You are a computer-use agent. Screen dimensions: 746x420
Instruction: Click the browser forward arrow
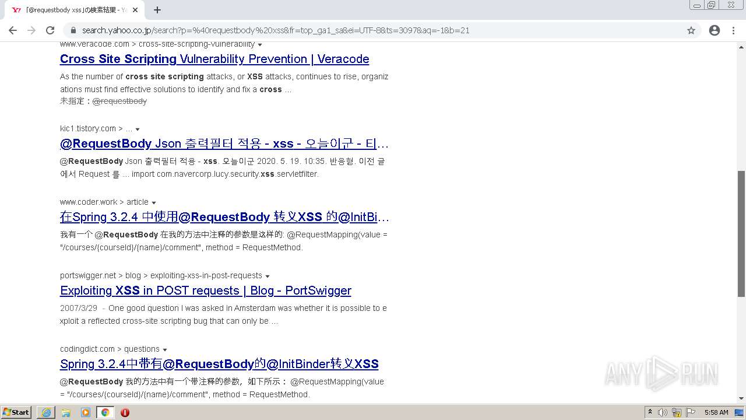(x=31, y=30)
